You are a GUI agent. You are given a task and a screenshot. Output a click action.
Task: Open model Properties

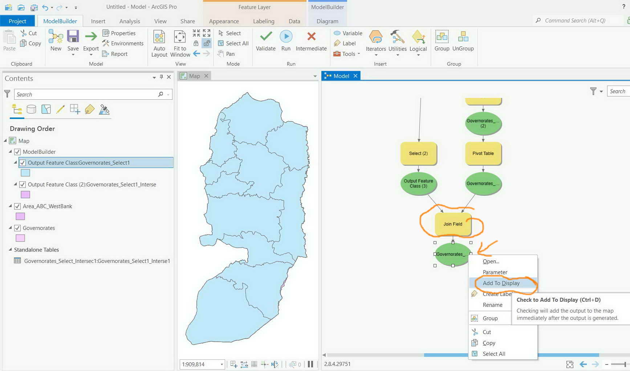[119, 33]
